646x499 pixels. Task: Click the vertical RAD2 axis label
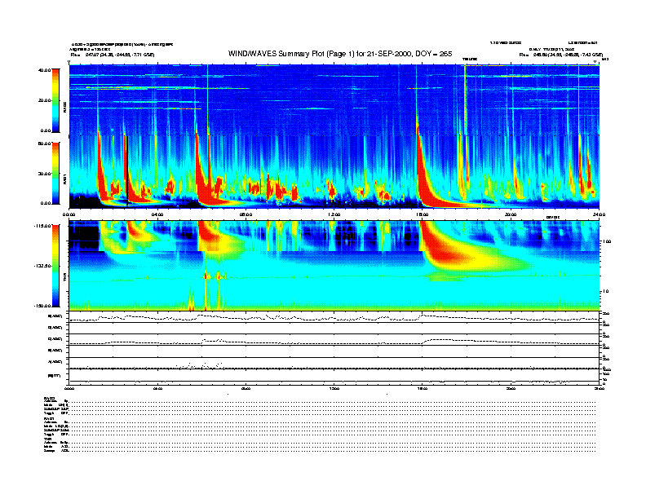click(x=64, y=108)
